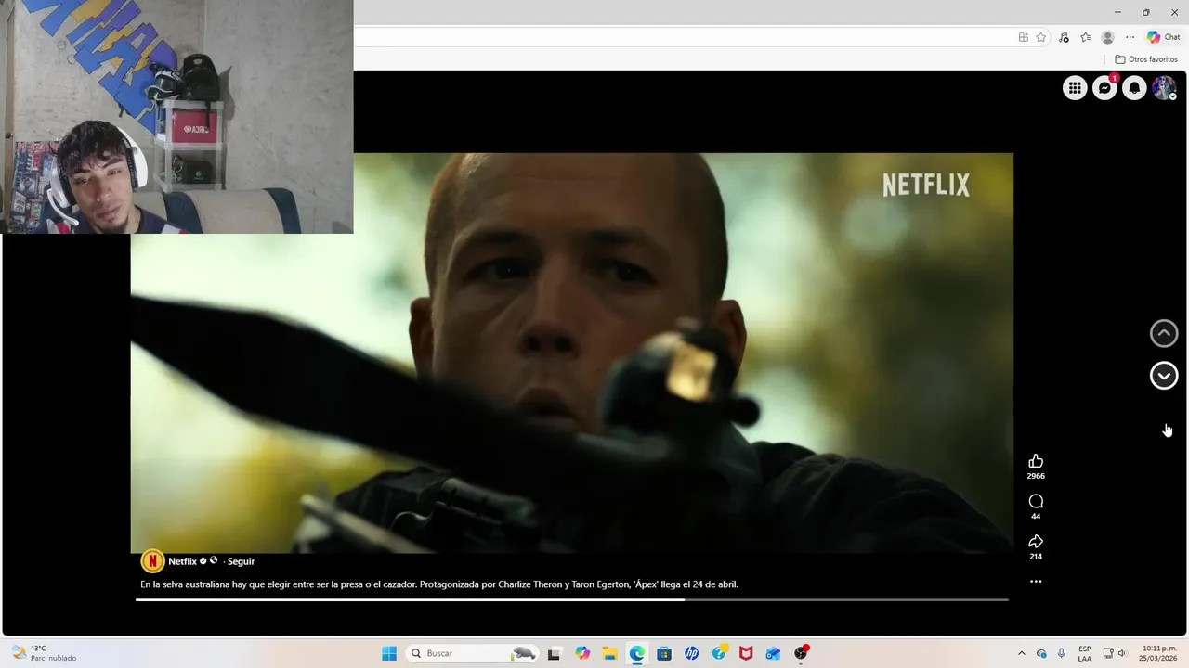Viewport: 1189px width, 668px height.
Task: Open the Favorites list in the Edge toolbar
Action: [x=1085, y=37]
